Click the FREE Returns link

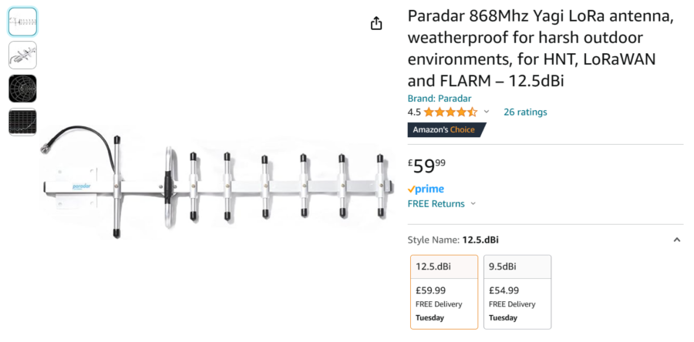pyautogui.click(x=436, y=203)
